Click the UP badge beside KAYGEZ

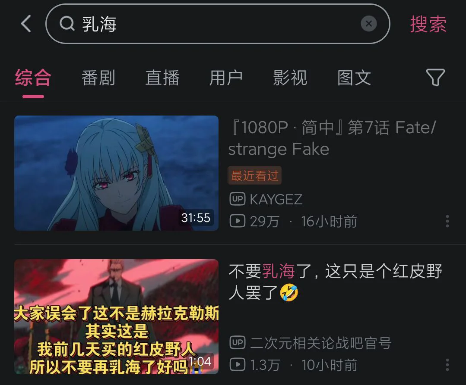pos(238,199)
